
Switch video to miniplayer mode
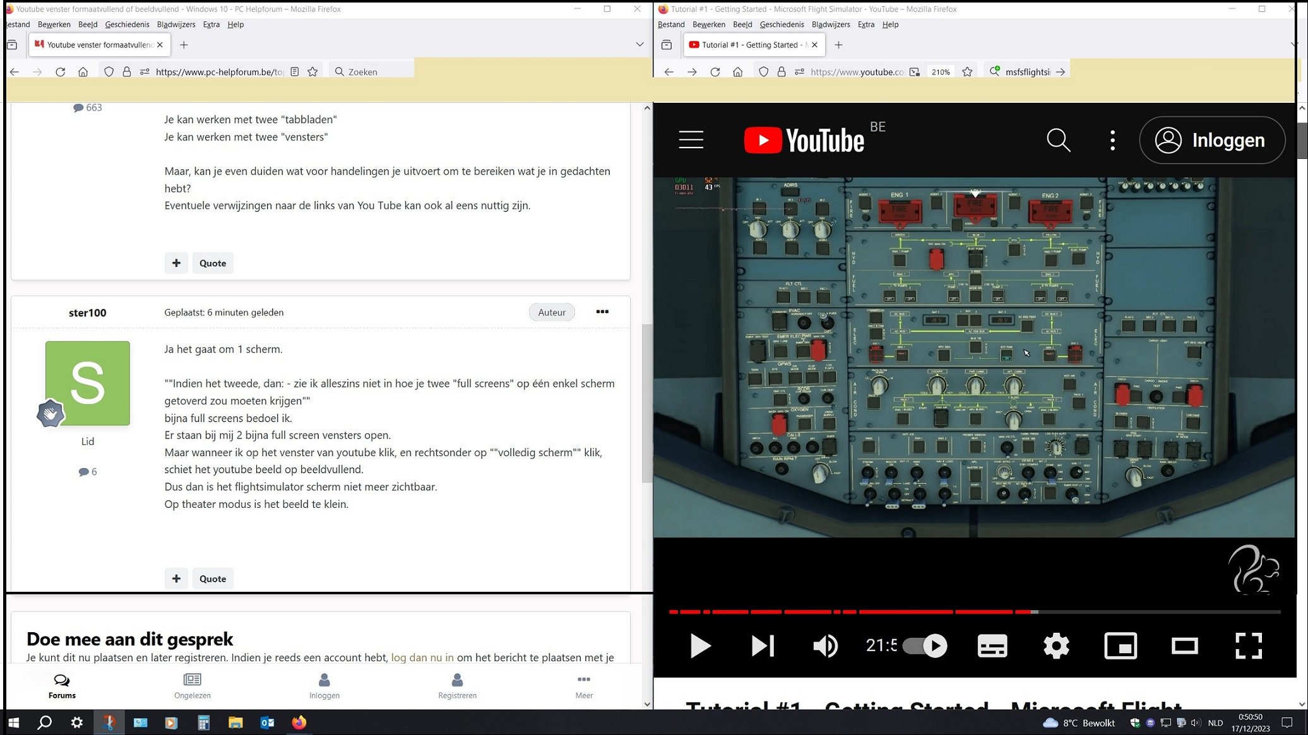pos(1121,645)
